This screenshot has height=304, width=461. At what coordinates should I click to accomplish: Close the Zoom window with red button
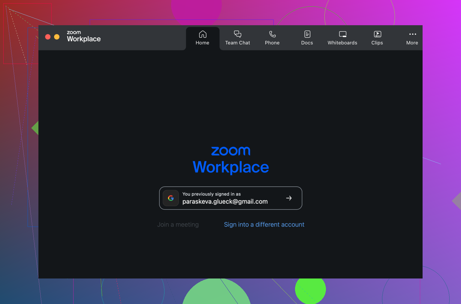(48, 37)
